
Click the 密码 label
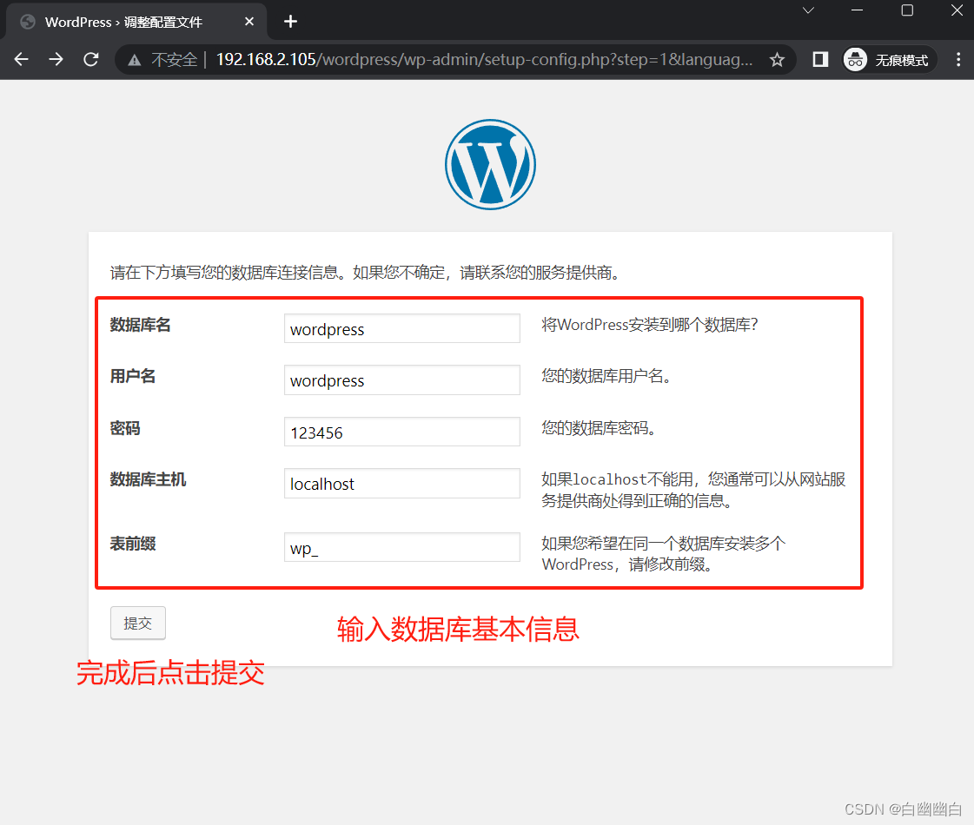coord(125,428)
